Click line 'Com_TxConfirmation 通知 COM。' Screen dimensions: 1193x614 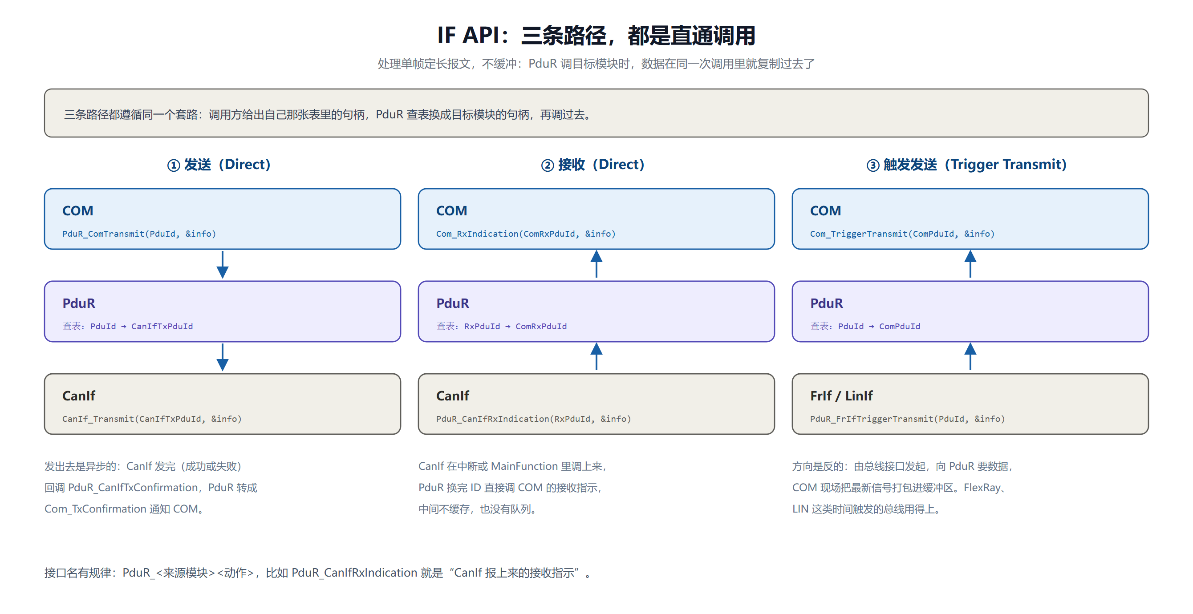point(124,509)
